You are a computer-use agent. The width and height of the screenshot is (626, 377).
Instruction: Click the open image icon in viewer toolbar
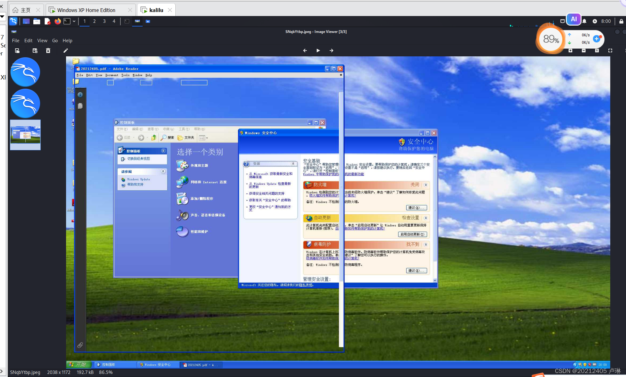(x=17, y=51)
